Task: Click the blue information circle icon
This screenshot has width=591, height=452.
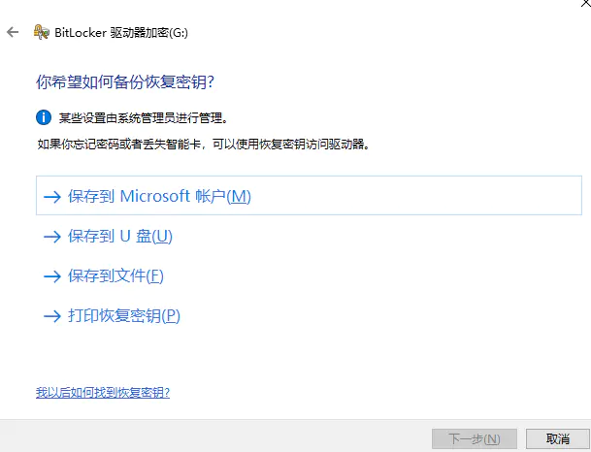Action: pos(44,117)
